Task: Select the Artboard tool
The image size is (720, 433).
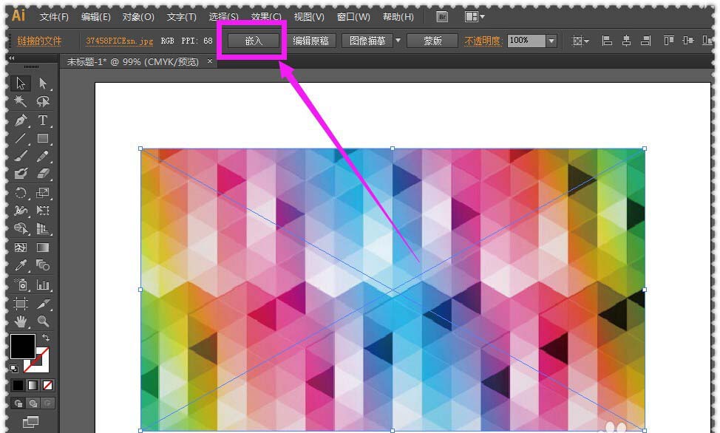Action: pyautogui.click(x=21, y=304)
